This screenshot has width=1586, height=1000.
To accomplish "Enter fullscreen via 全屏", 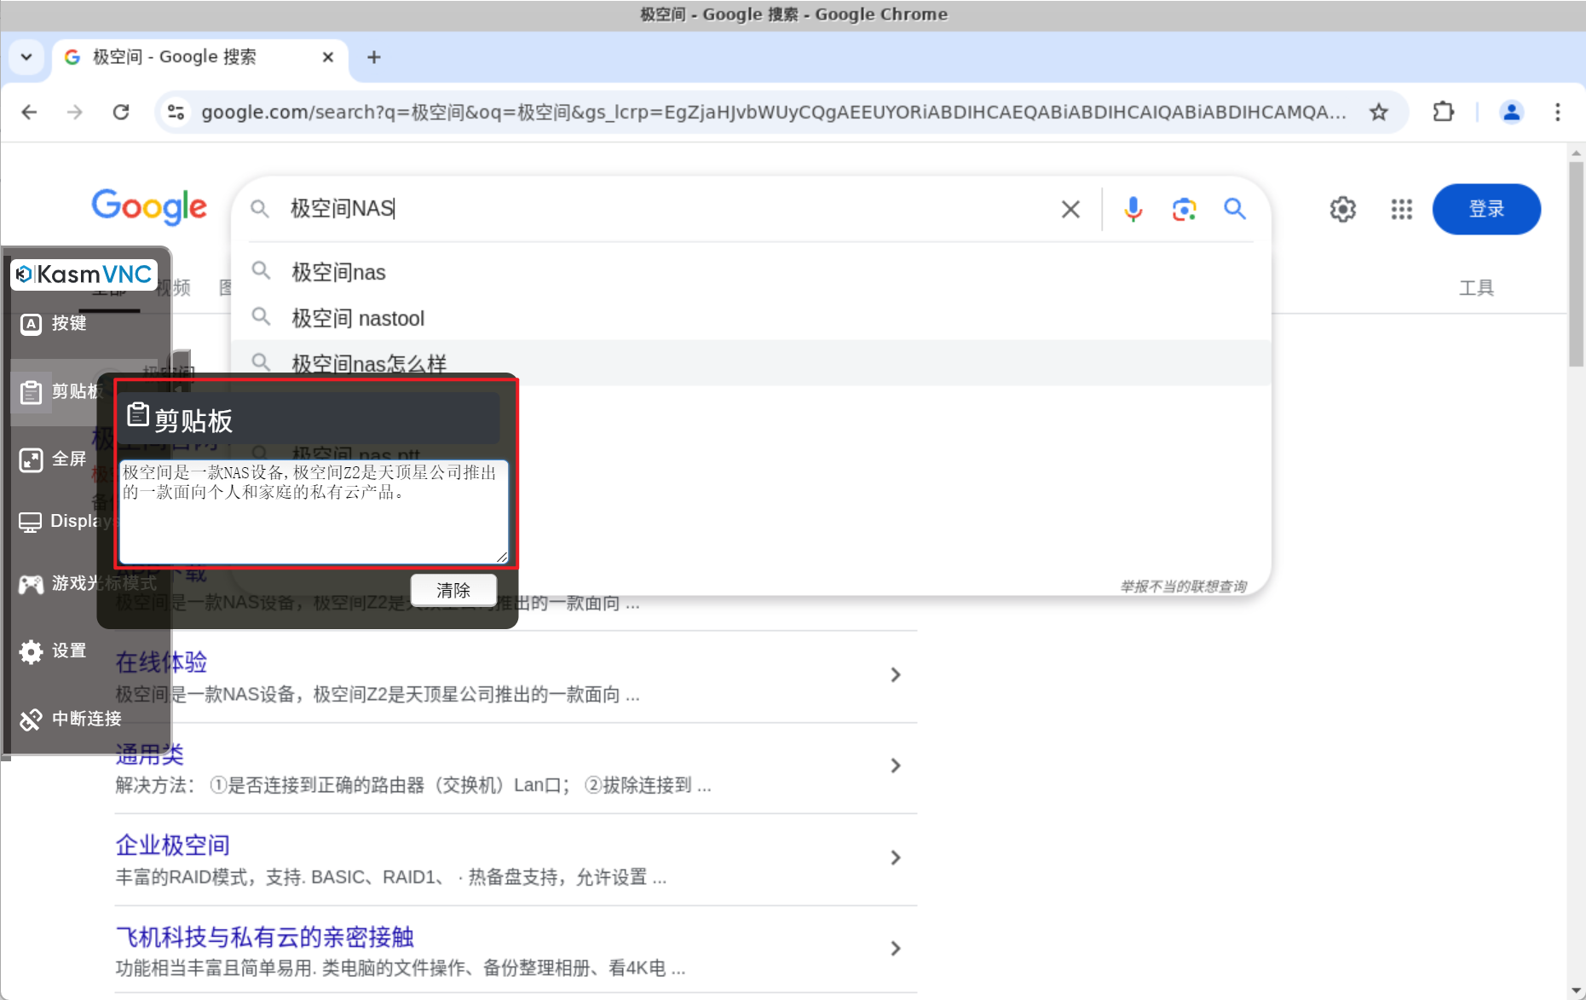I will point(54,460).
